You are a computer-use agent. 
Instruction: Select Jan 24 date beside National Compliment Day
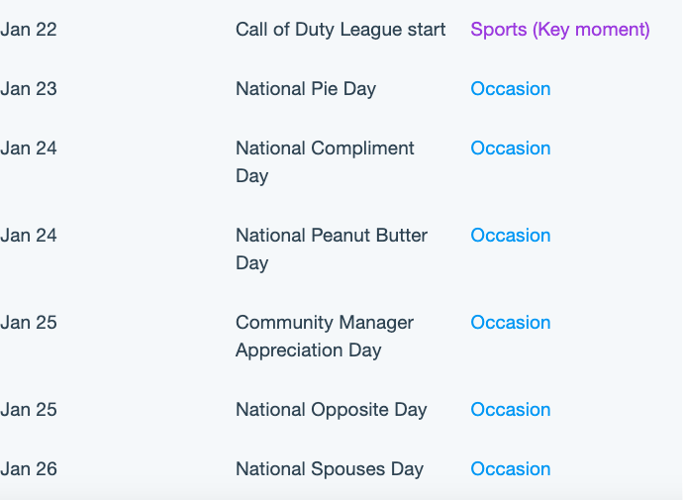[x=29, y=149]
